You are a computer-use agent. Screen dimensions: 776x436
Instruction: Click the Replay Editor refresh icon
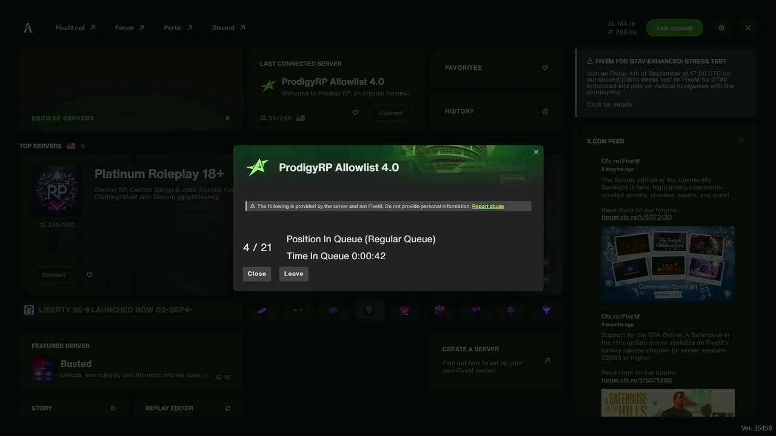click(228, 408)
